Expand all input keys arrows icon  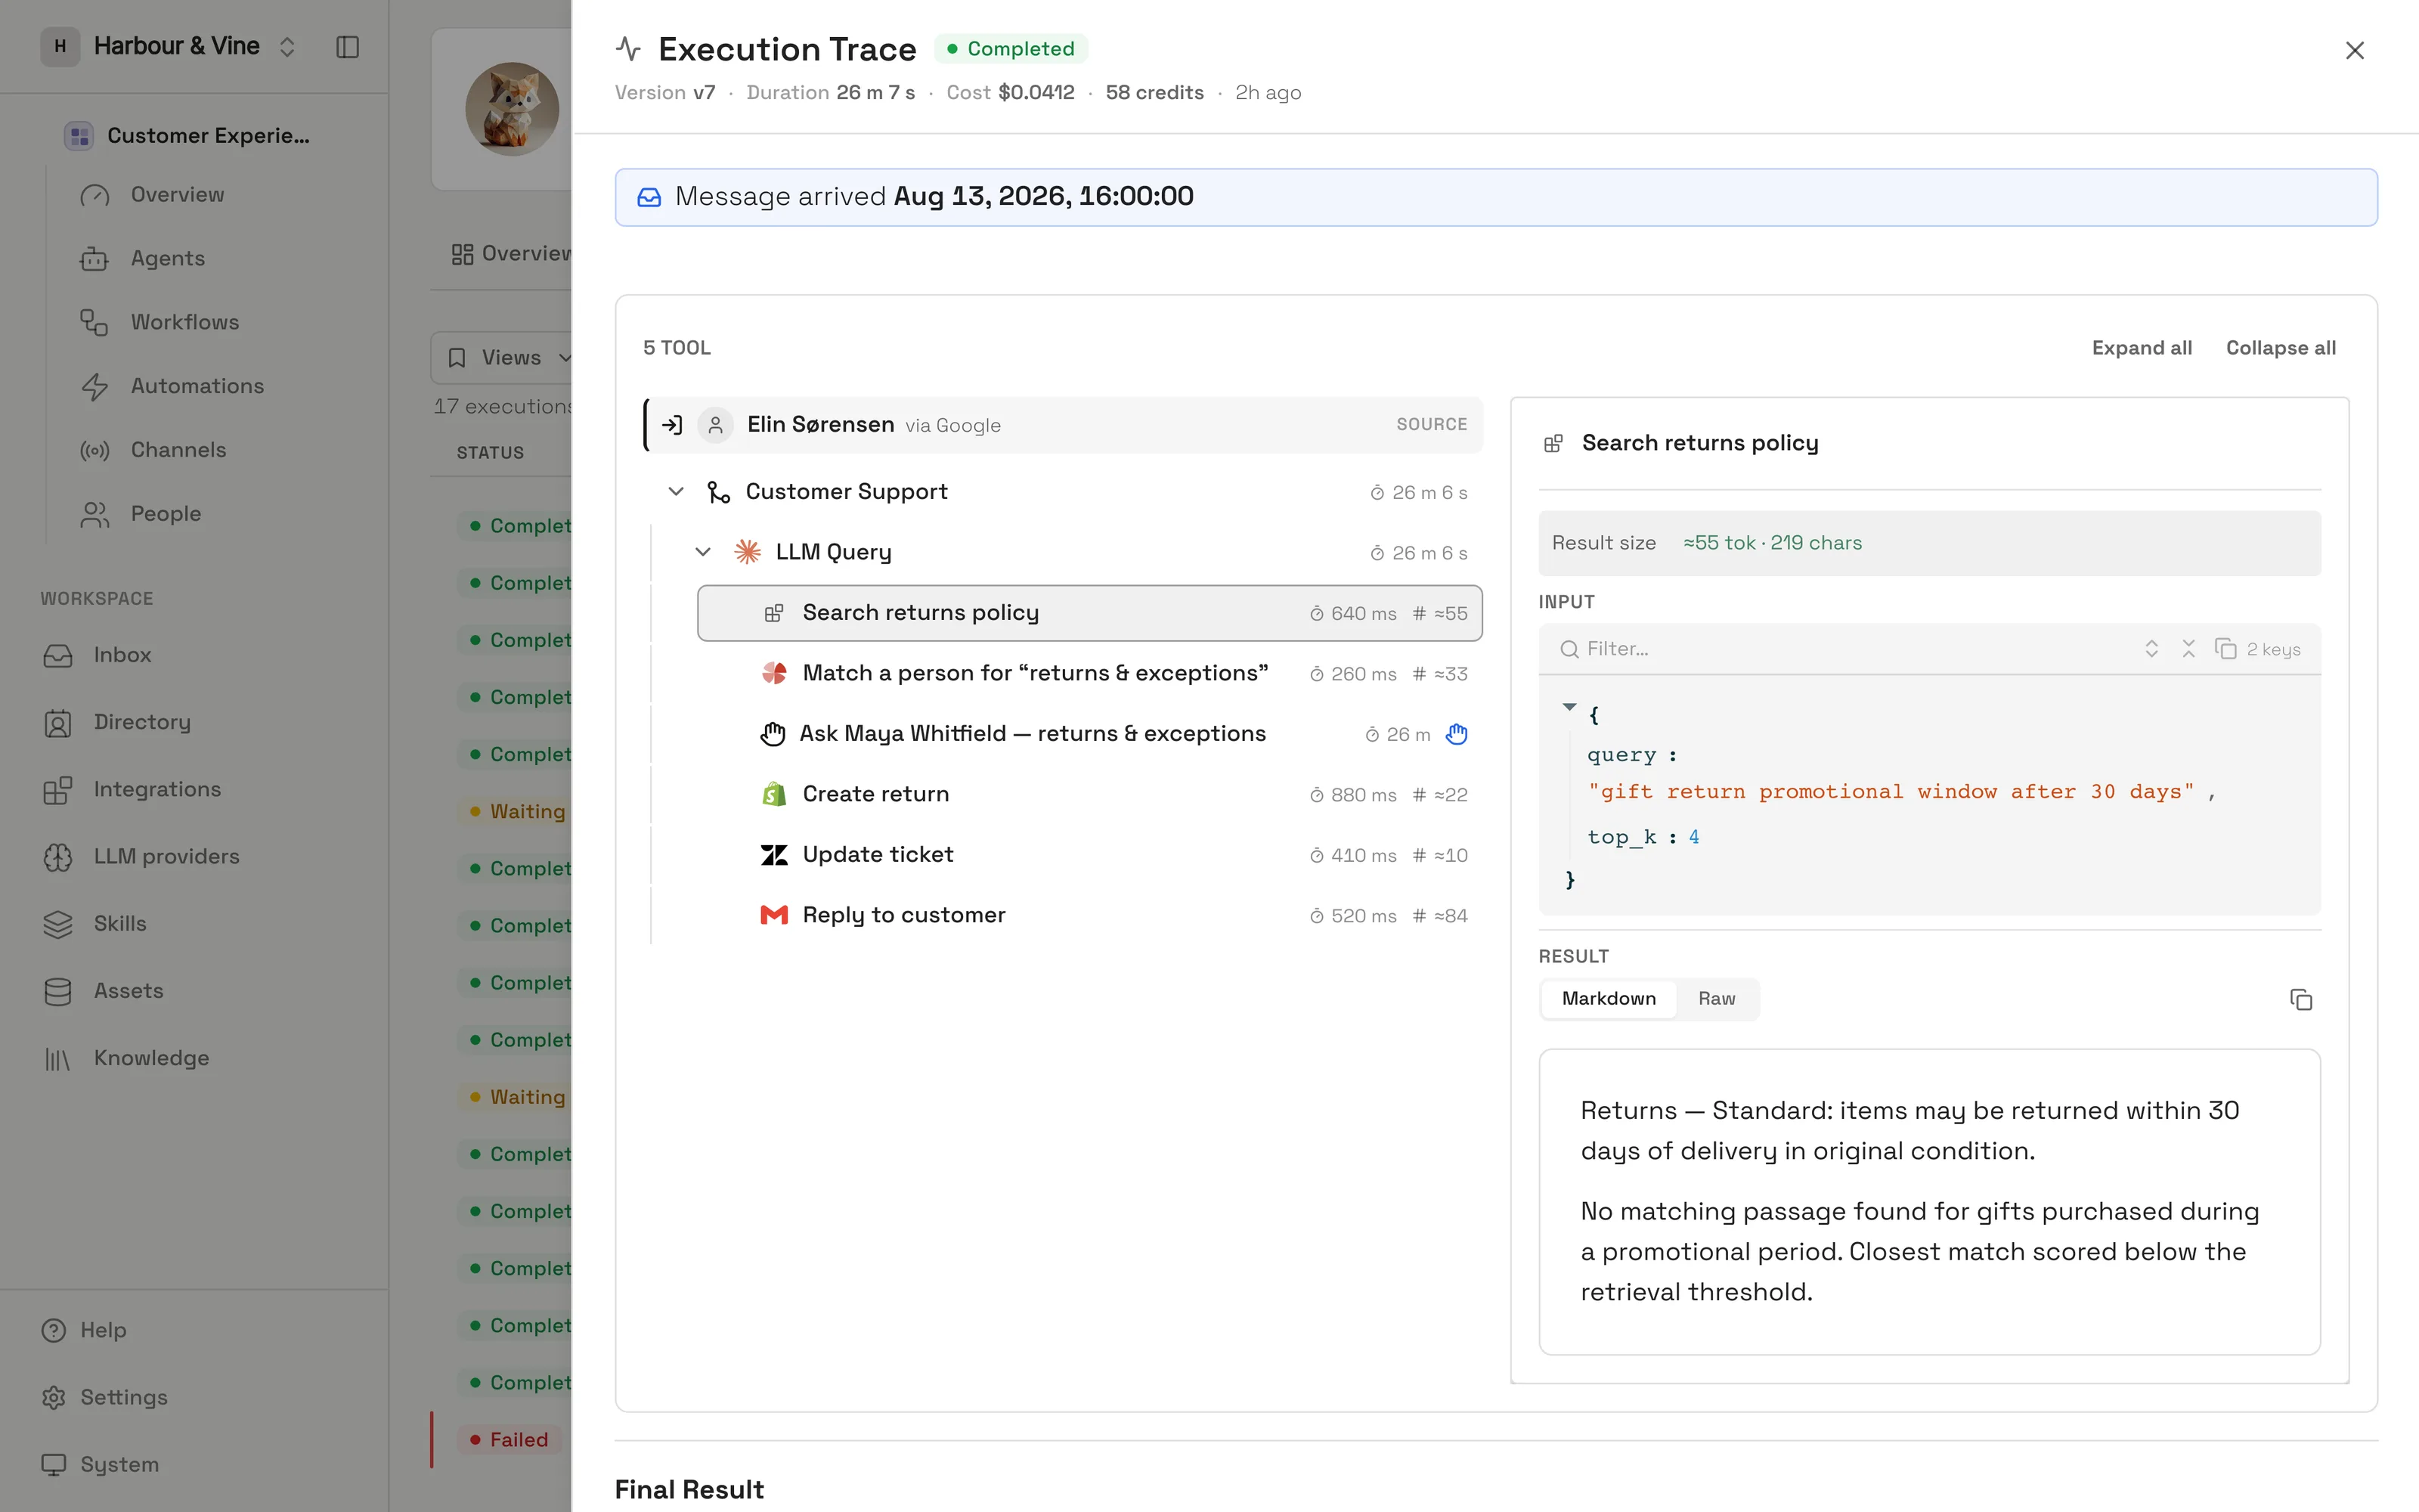point(2151,649)
